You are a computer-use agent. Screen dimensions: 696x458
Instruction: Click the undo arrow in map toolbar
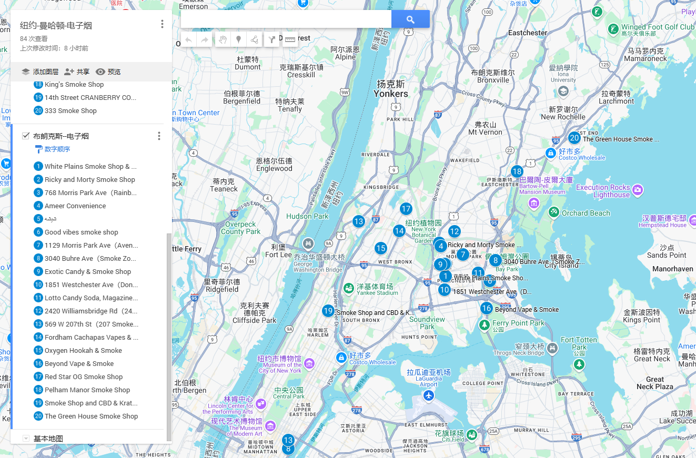pos(188,39)
